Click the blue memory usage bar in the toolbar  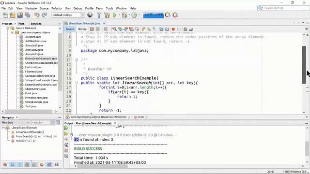154,15
